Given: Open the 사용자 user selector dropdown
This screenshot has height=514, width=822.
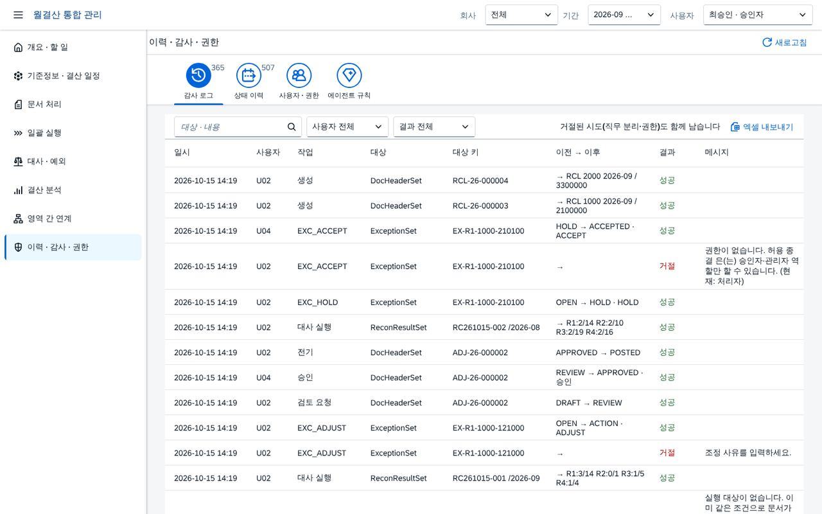Looking at the screenshot, I should (x=758, y=15).
